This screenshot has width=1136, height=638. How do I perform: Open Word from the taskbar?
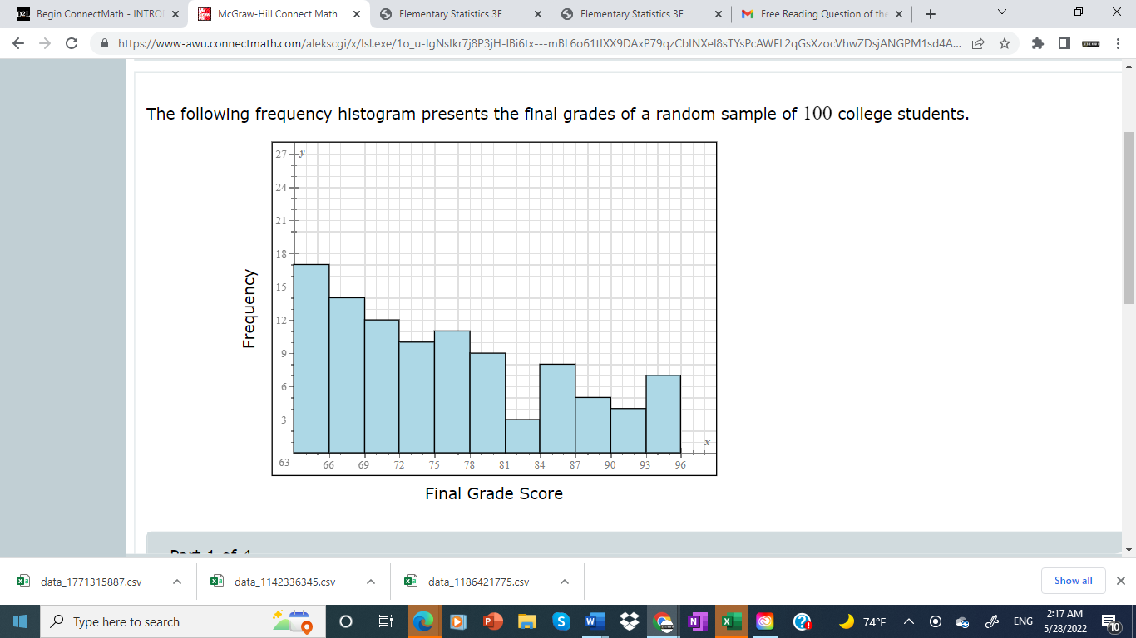(x=595, y=621)
